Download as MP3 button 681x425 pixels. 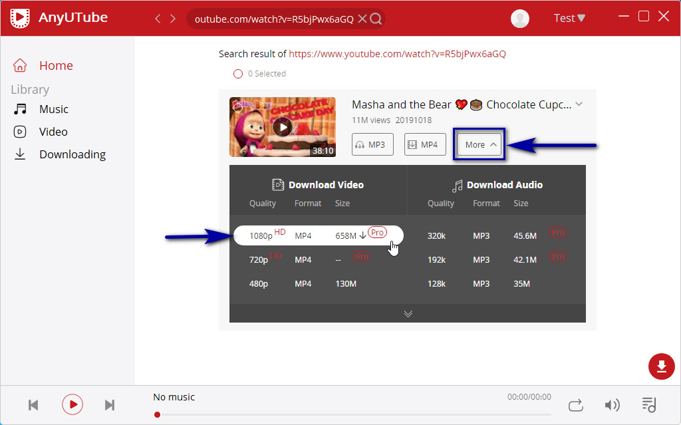point(372,144)
